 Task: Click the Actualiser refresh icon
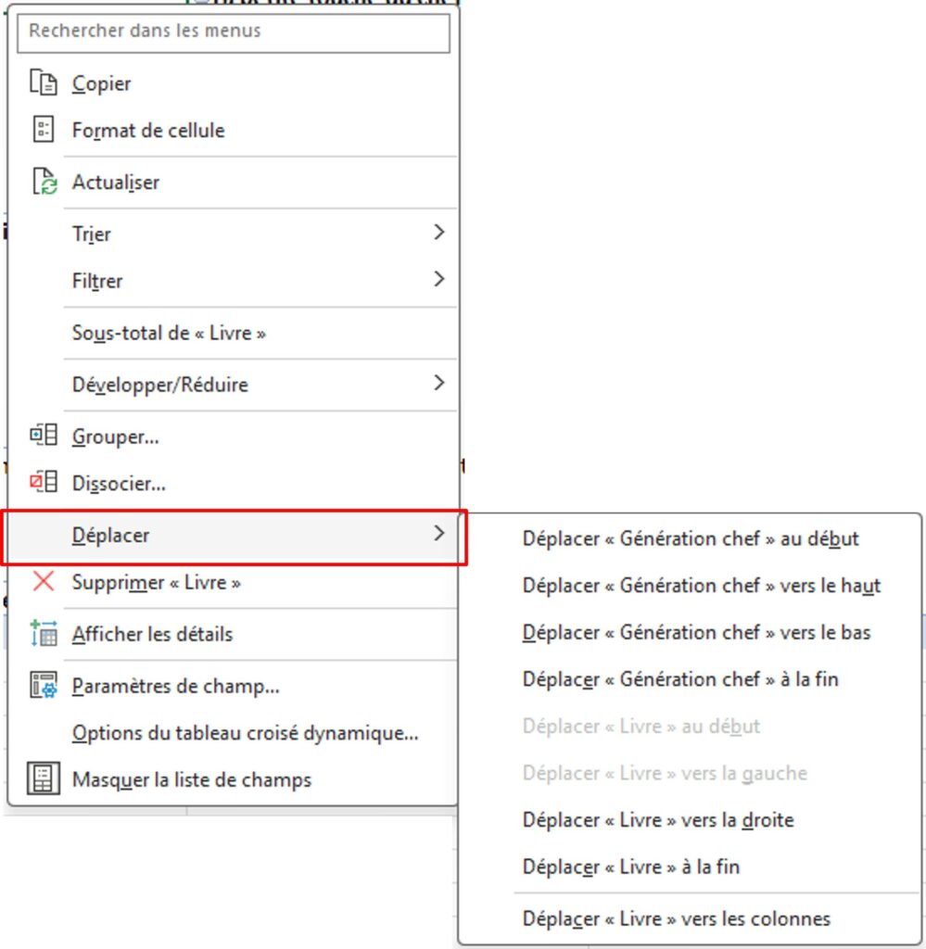pyautogui.click(x=43, y=182)
